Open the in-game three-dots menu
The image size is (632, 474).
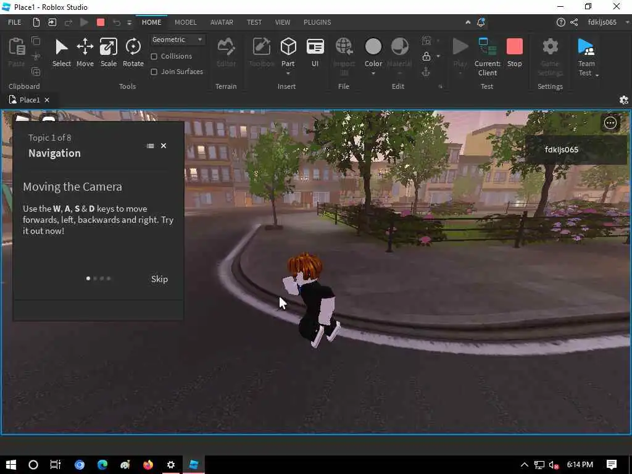click(x=610, y=123)
